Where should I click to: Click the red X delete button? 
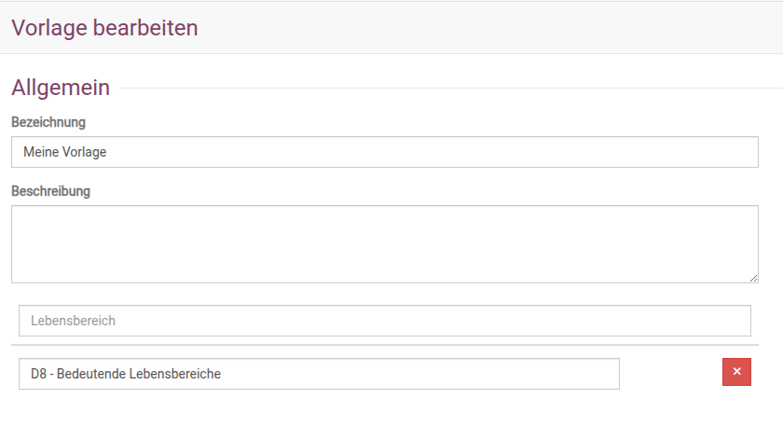736,372
